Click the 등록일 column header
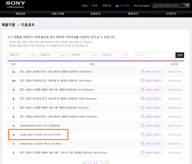192x164 pixels. tap(174, 64)
